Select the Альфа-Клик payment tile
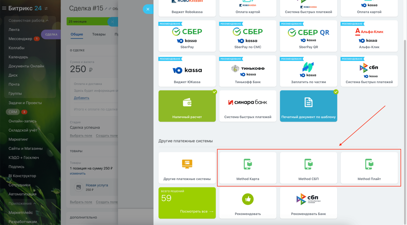The image size is (407, 225). click(369, 36)
